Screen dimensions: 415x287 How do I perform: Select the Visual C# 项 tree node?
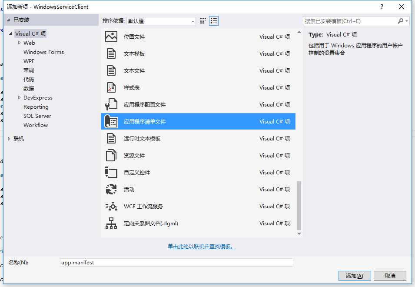click(x=30, y=33)
